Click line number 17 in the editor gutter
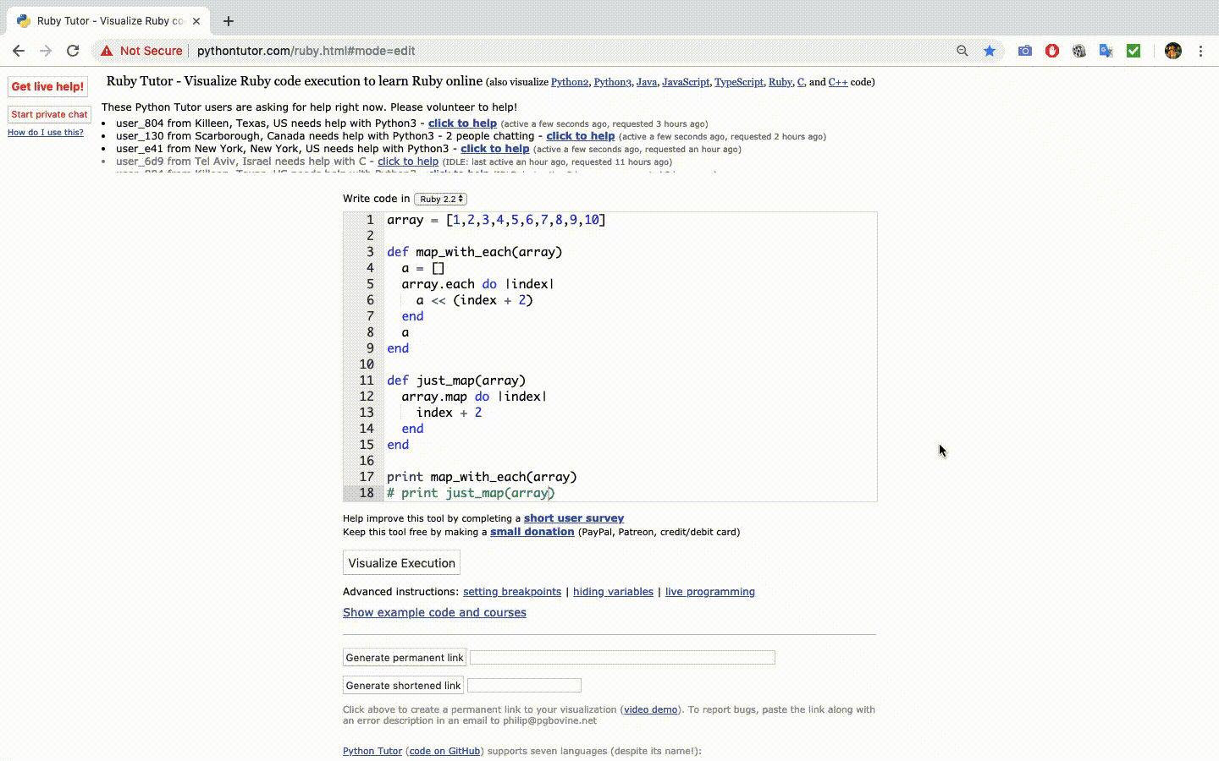This screenshot has height=761, width=1219. [x=367, y=477]
